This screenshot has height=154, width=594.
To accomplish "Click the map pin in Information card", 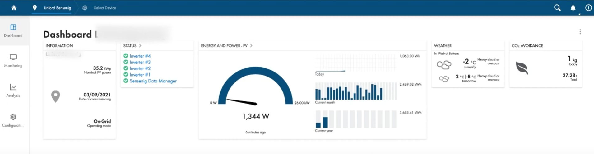I will pyautogui.click(x=56, y=96).
